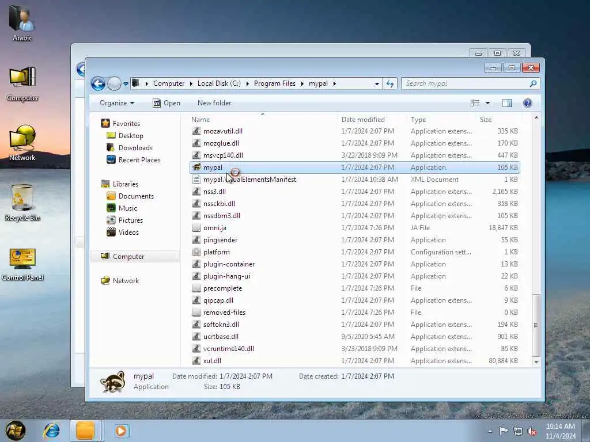Click the New folder button

(214, 103)
